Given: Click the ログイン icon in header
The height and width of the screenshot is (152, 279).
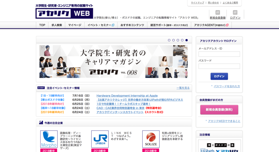Looking at the screenshot, I should click(x=235, y=12).
